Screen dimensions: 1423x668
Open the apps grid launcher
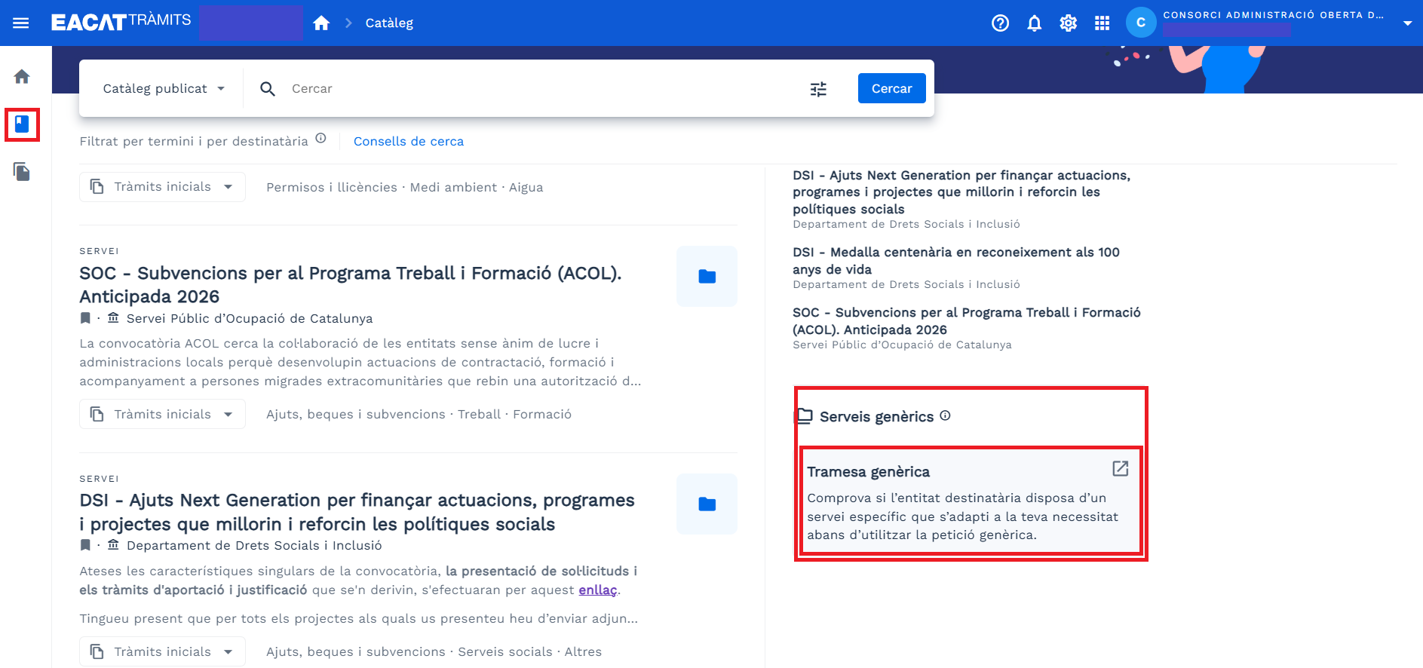click(1102, 23)
